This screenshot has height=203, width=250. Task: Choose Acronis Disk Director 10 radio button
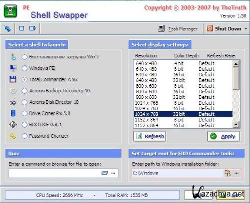point(24,102)
